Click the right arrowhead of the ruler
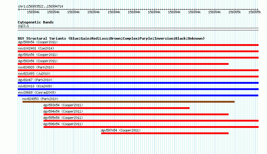This screenshot has height=154, width=267. tap(258, 9)
